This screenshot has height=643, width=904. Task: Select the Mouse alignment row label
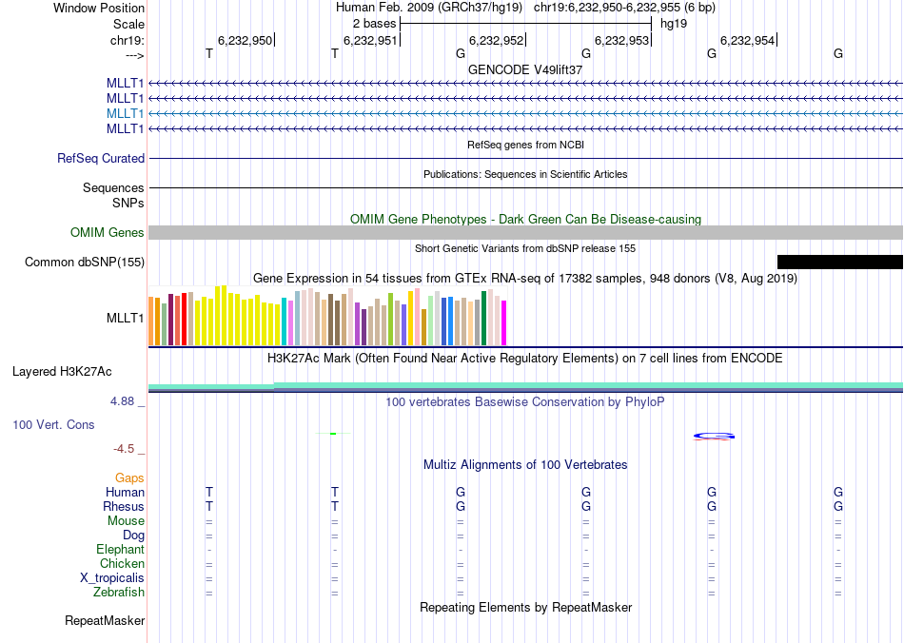pyautogui.click(x=126, y=521)
